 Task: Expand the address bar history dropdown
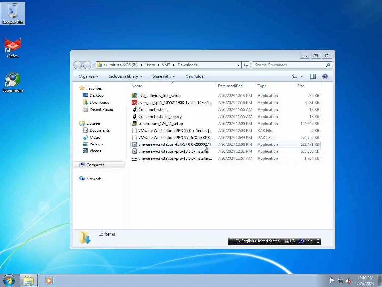pos(238,65)
